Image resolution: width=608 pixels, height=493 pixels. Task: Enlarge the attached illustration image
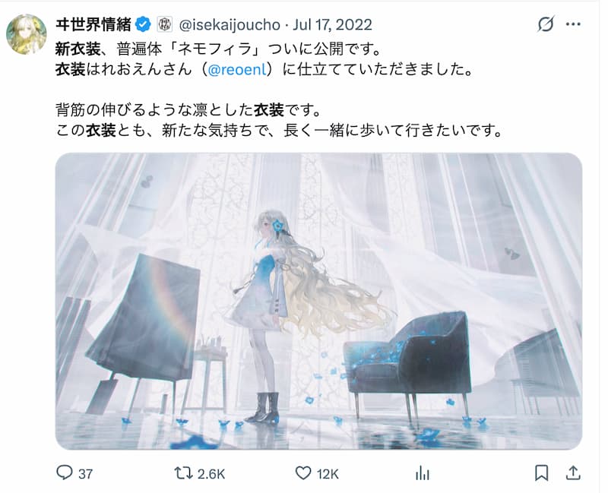click(318, 301)
